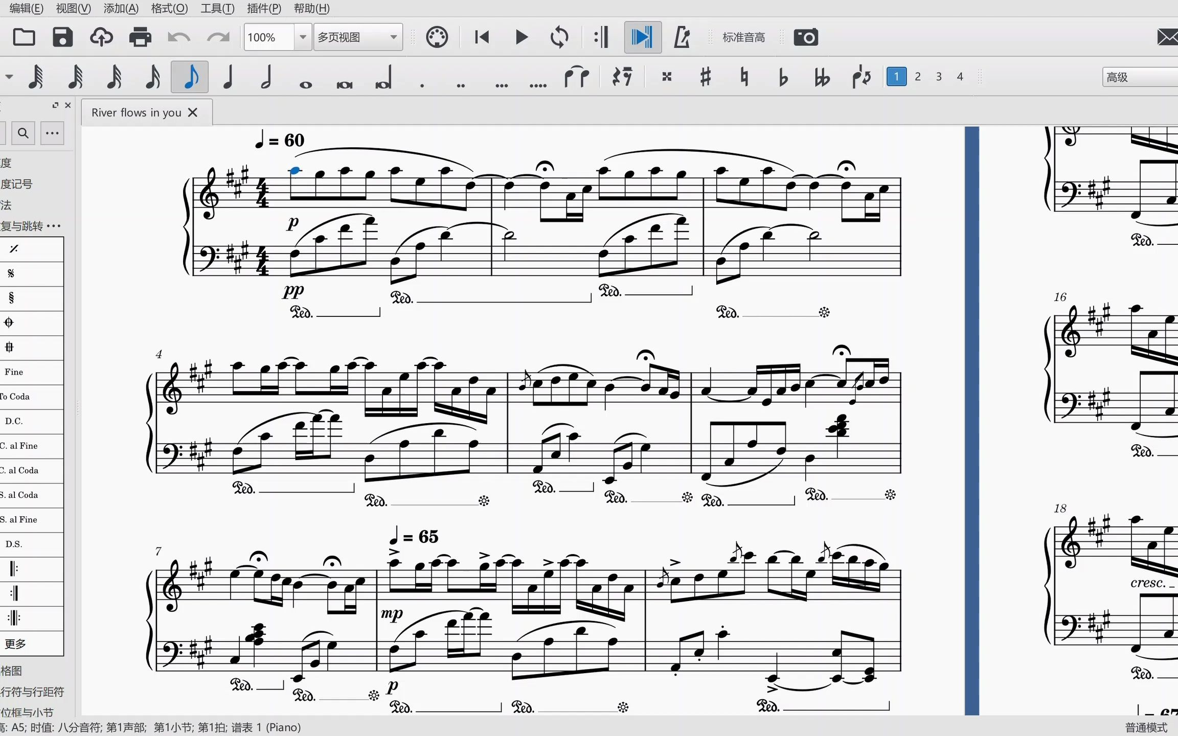Toggle pan score during playback button

pyautogui.click(x=643, y=37)
